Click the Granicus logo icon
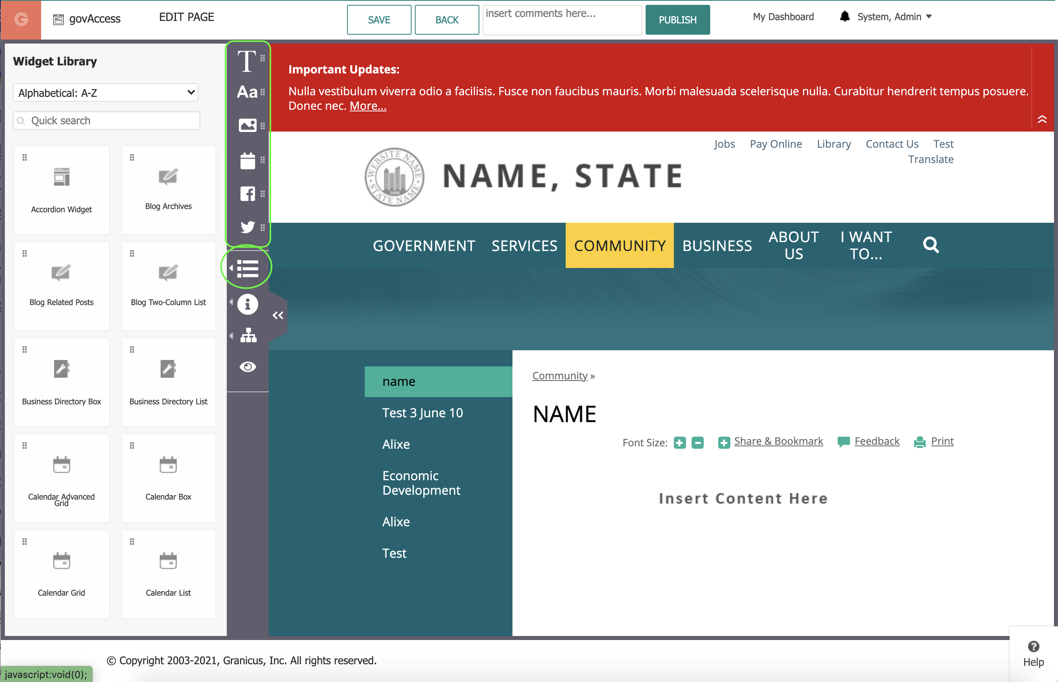This screenshot has height=682, width=1058. (21, 19)
